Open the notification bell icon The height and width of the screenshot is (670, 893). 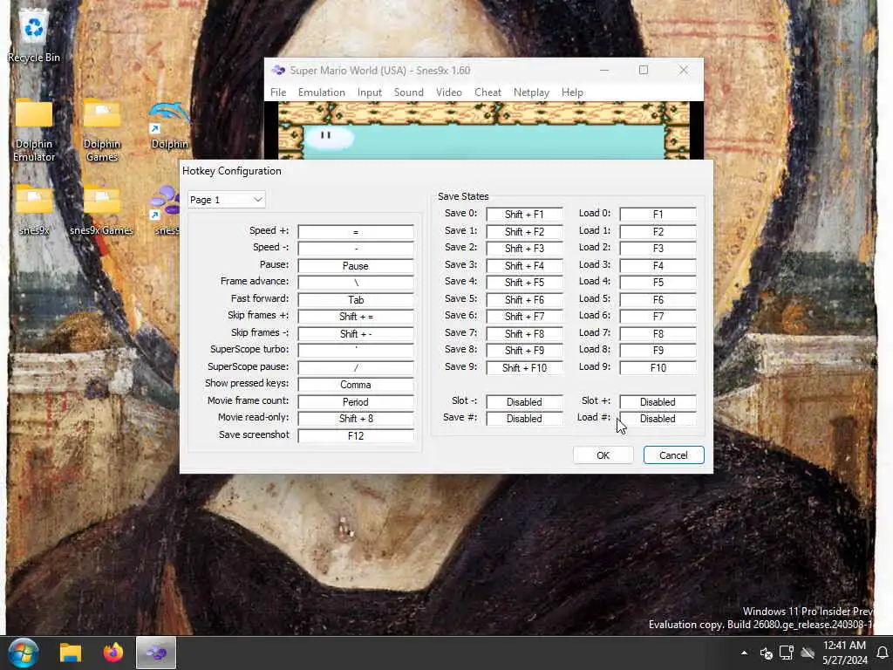coord(882,653)
